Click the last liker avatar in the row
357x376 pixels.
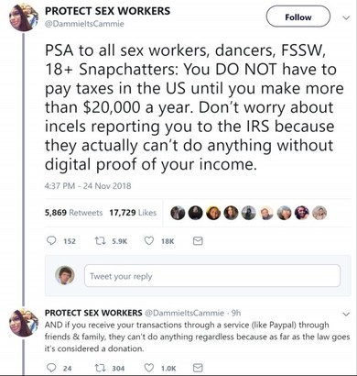coord(319,213)
